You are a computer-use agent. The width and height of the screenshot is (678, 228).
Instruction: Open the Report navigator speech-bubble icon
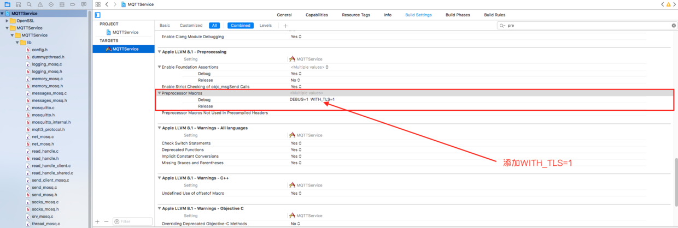click(x=84, y=4)
